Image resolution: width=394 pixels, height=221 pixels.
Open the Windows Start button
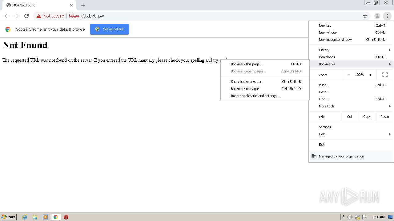(8, 217)
